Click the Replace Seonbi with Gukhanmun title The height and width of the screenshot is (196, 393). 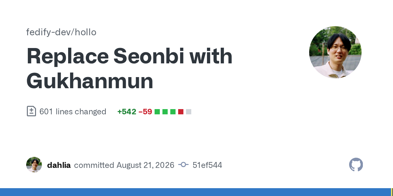pos(129,69)
